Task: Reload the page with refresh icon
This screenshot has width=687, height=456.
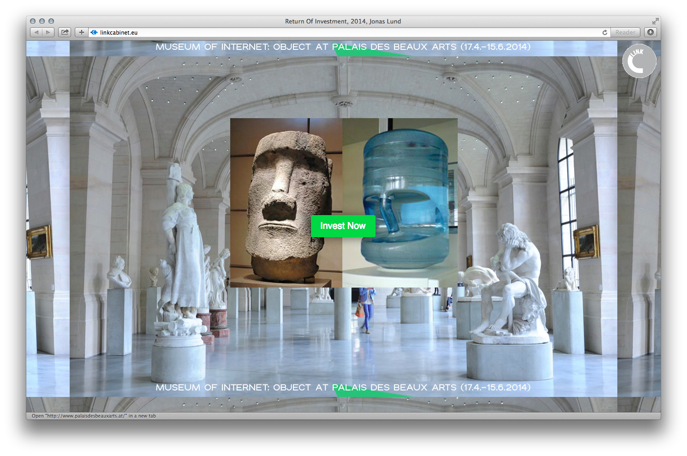Action: point(604,32)
